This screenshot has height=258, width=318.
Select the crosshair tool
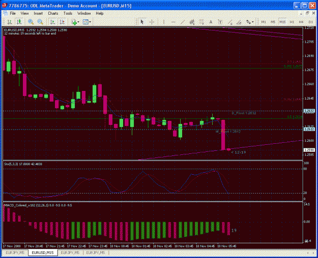click(152, 22)
